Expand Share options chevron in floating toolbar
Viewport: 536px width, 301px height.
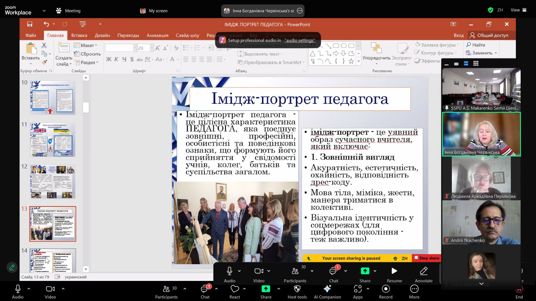pyautogui.click(x=375, y=271)
